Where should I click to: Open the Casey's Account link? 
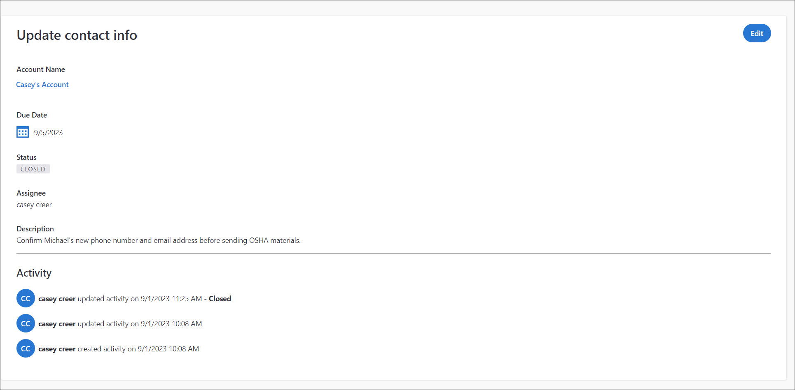click(42, 85)
